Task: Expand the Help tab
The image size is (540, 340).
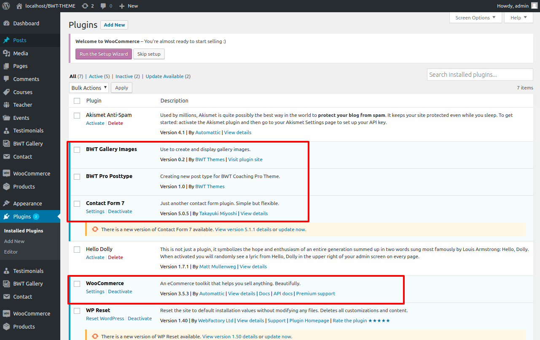Action: click(519, 18)
